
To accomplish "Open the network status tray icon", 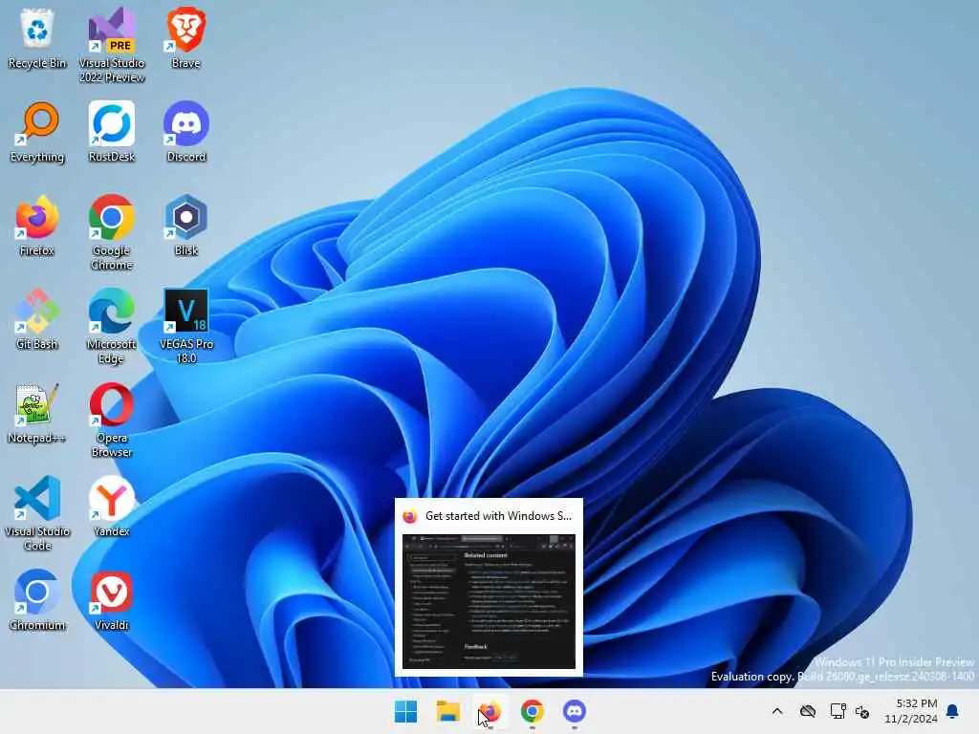I will 838,711.
